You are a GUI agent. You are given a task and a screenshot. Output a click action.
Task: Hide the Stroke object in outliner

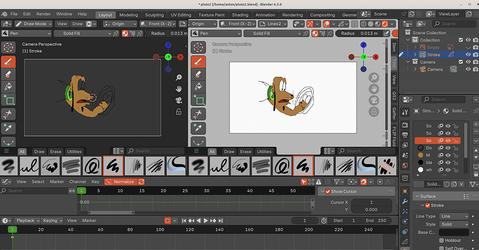tap(468, 55)
